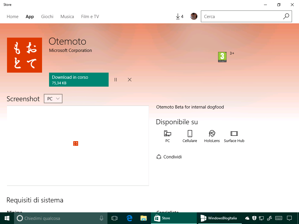Select the App tab
The width and height of the screenshot is (299, 224).
[30, 17]
